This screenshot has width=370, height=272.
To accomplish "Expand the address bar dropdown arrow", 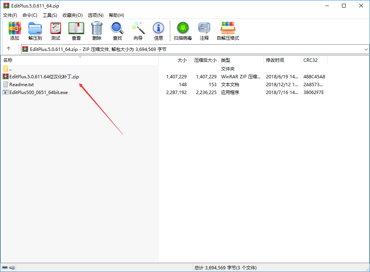I will click(x=366, y=49).
